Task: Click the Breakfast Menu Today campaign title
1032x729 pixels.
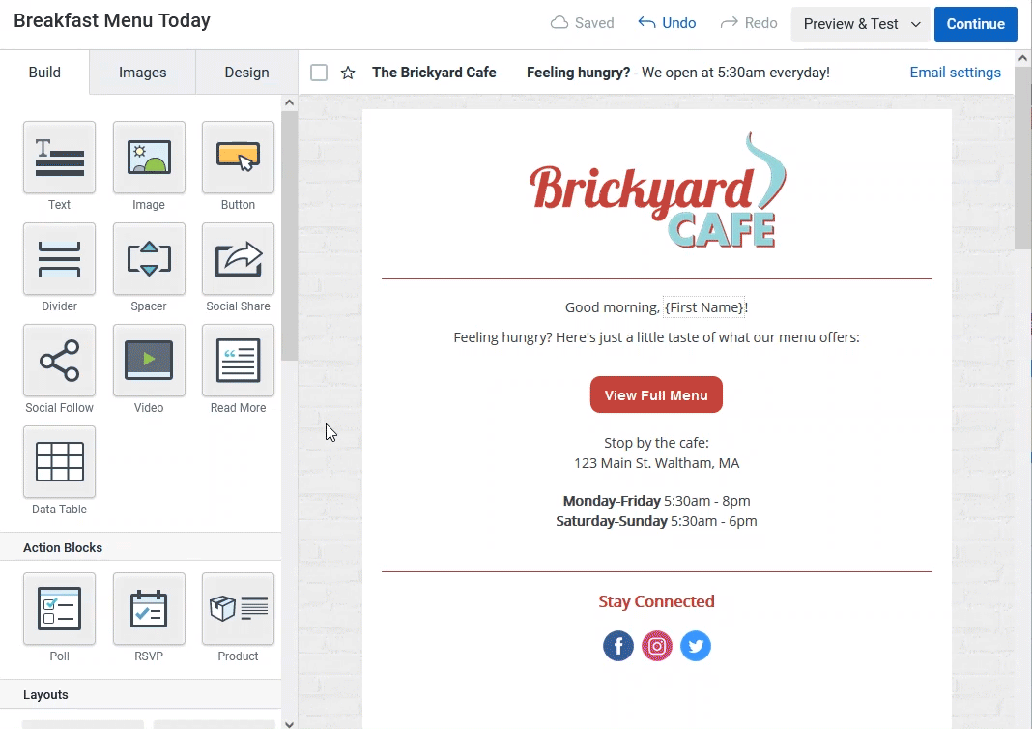Action: 112,21
